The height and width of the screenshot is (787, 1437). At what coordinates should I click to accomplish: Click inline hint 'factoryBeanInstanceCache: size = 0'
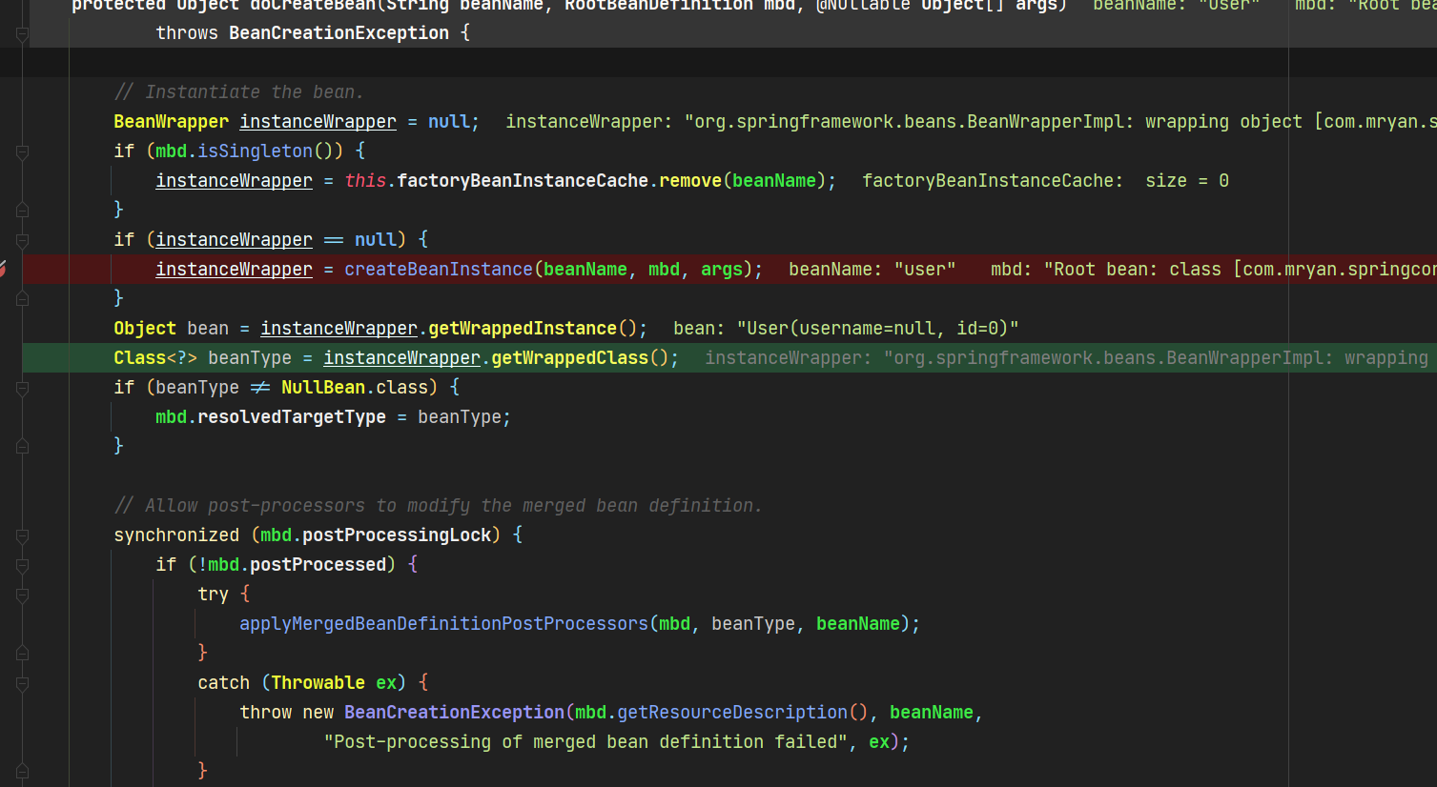click(x=1045, y=181)
